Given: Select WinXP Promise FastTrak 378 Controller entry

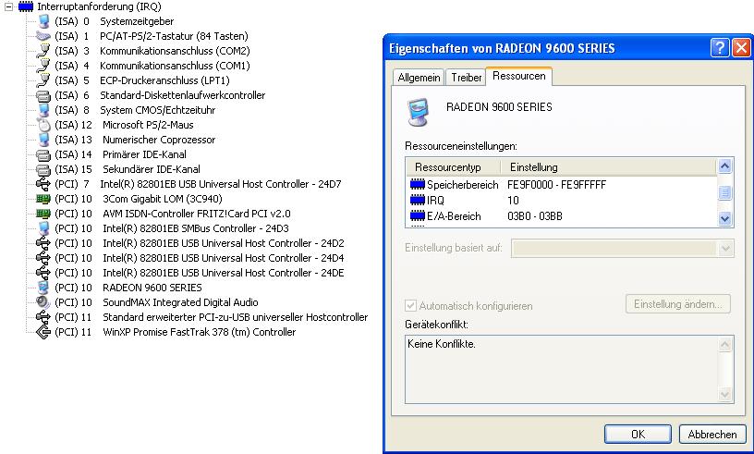Looking at the screenshot, I should pos(199,332).
